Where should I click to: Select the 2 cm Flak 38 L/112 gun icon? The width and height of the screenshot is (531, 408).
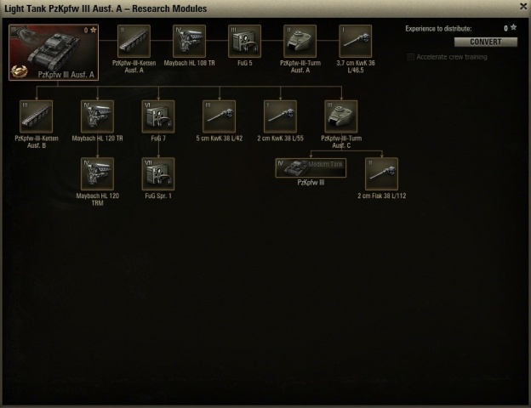(381, 174)
